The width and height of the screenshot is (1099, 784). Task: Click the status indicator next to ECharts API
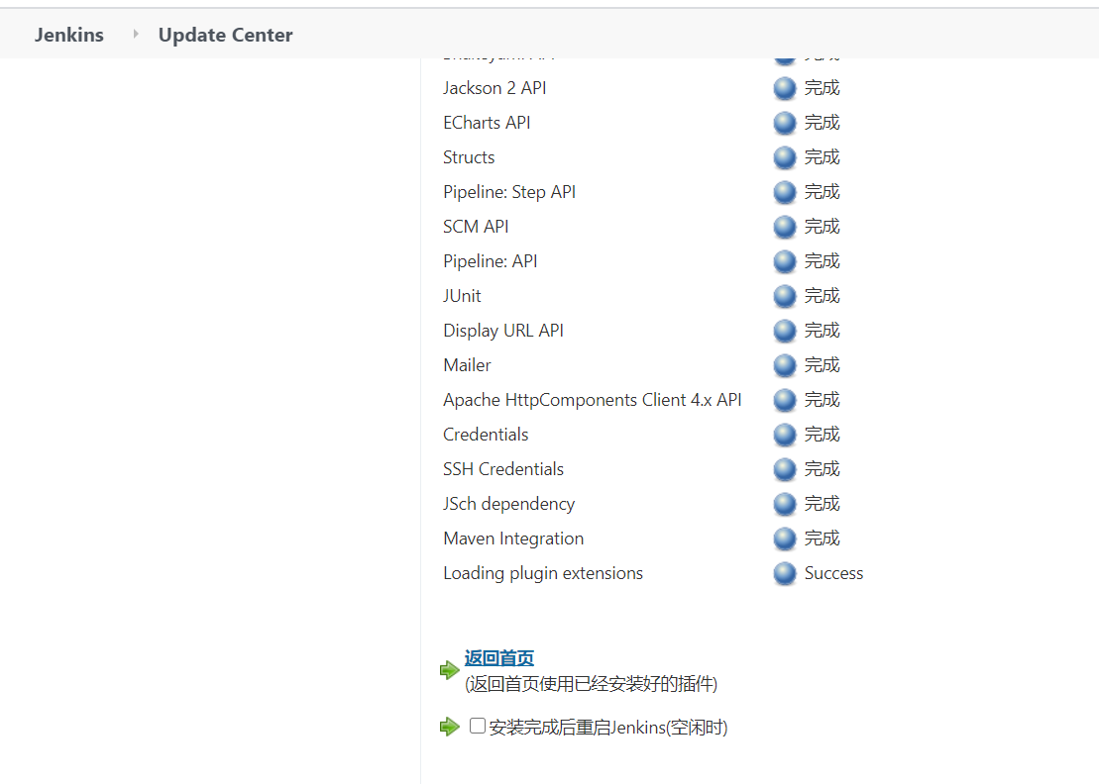784,123
